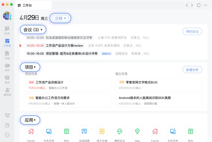Screen dimensions: 212x142
Task: Open the 工作流产品改版设计 task card
Action: pyautogui.click(x=68, y=85)
